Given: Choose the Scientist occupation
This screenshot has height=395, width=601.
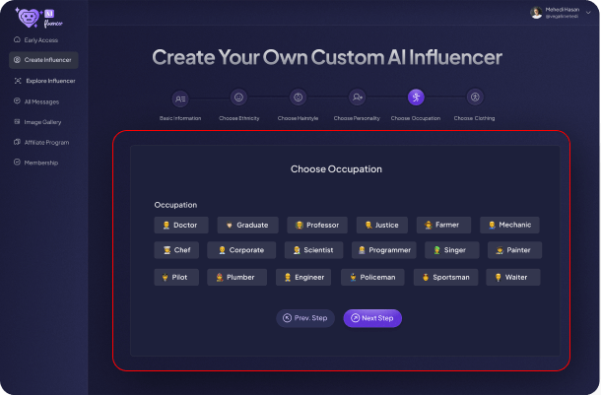Looking at the screenshot, I should (x=313, y=250).
